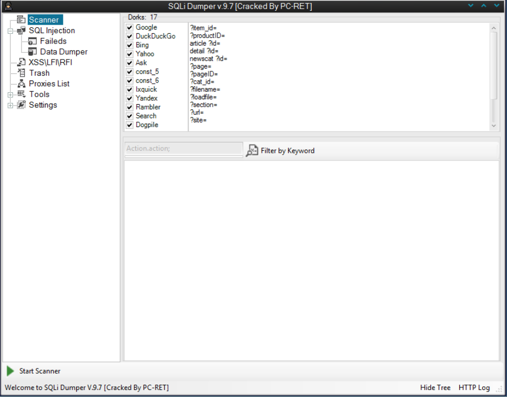Viewport: 507px width, 397px height.
Task: Click the Faileds icon in the tree
Action: point(33,41)
